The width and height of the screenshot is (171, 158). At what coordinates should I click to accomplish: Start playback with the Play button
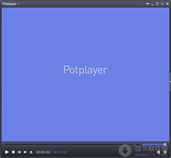7,152
